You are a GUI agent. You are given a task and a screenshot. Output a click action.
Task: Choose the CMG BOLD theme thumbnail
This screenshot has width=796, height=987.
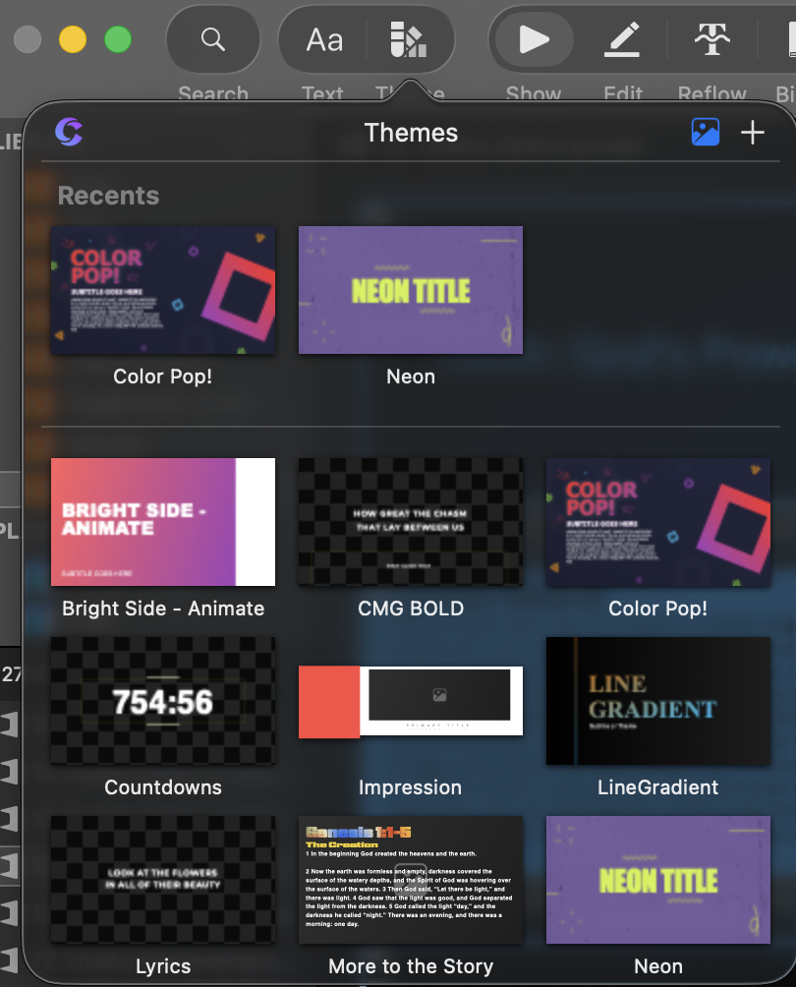point(410,522)
